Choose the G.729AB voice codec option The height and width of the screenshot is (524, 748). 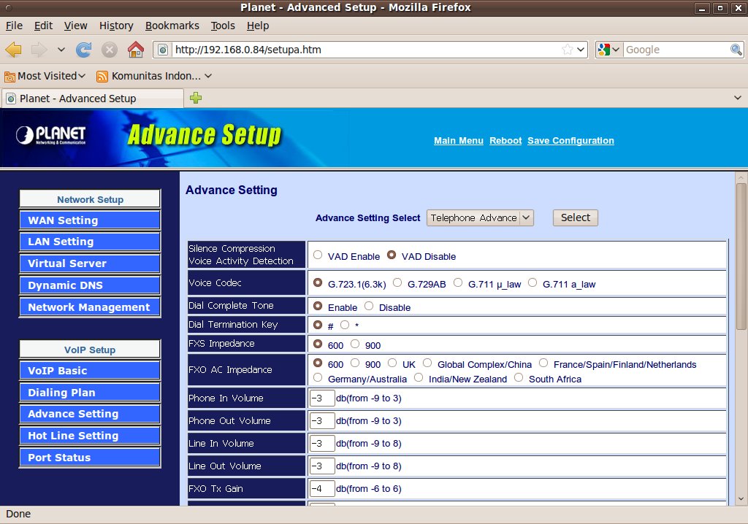pyautogui.click(x=397, y=282)
